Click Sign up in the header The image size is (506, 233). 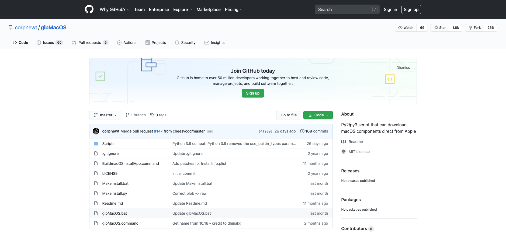[411, 9]
